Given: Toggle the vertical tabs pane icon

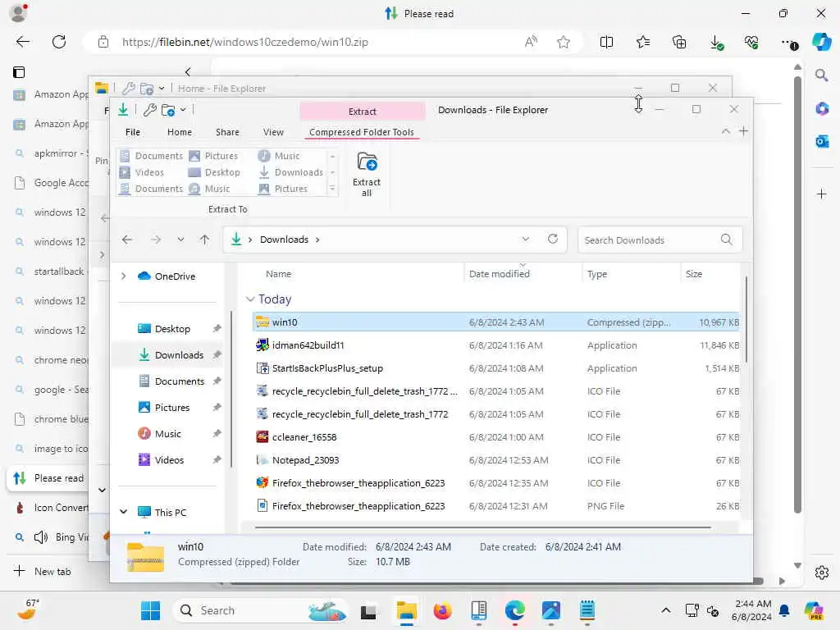Looking at the screenshot, I should coord(19,72).
